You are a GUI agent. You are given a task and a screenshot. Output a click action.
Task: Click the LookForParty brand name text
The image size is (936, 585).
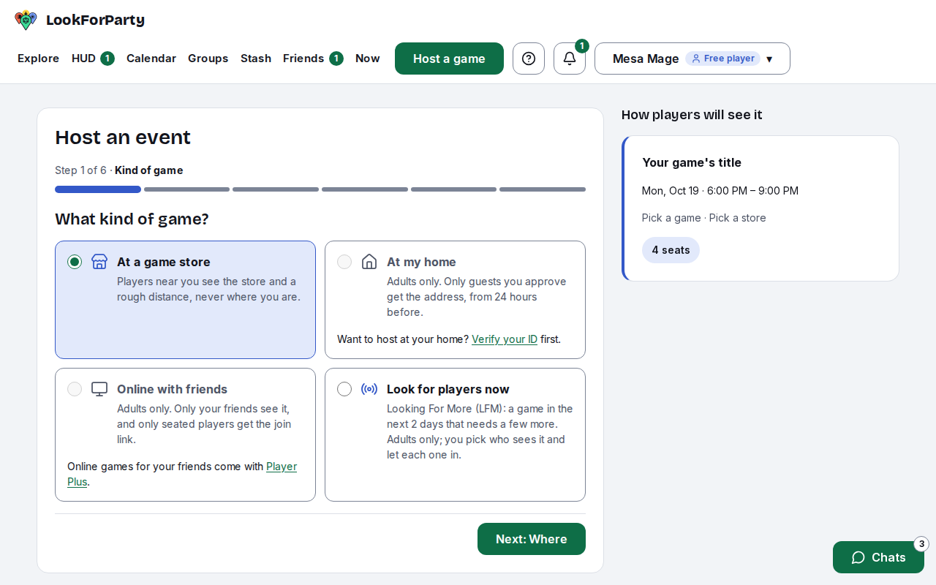[96, 20]
